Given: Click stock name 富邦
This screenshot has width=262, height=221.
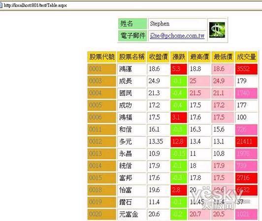Looking at the screenshot, I should point(126,178).
